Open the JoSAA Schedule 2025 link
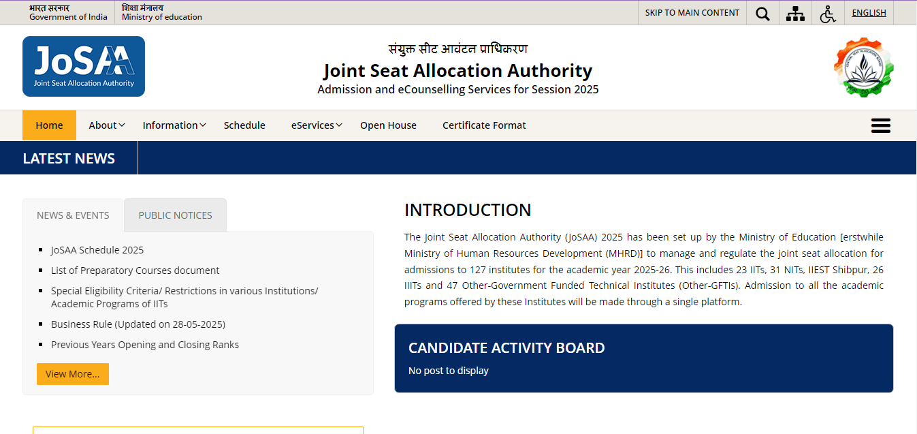Screen dimensions: 917x434 [x=97, y=250]
